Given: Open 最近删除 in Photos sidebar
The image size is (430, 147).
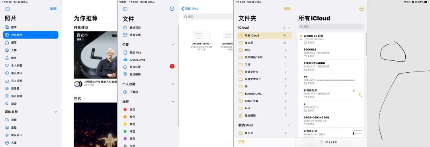Looking at the screenshot, I should pyautogui.click(x=31, y=97).
